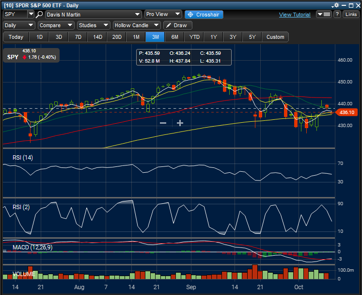Click the 460.00 price axis label
The height and width of the screenshot is (295, 362).
coord(345,60)
